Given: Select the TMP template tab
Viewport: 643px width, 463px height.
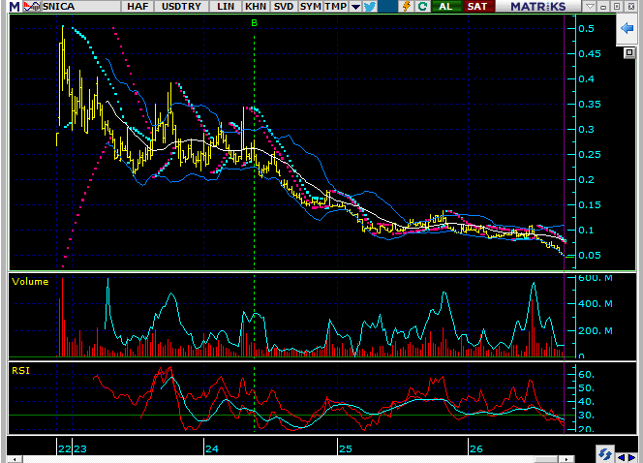Looking at the screenshot, I should tap(336, 6).
